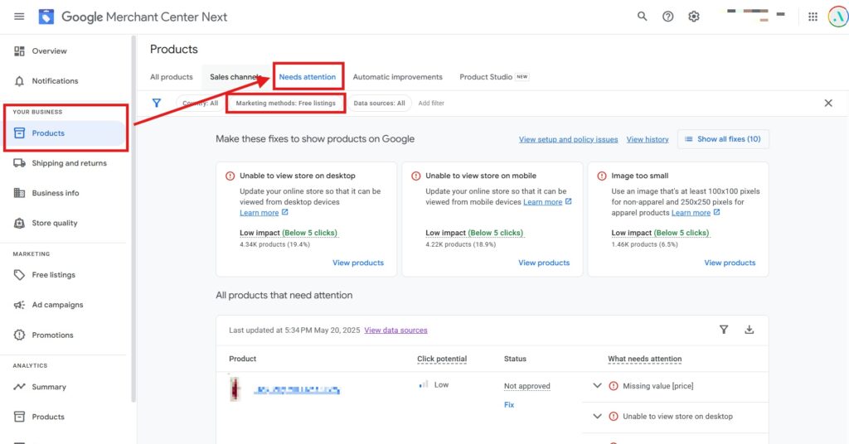The height and width of the screenshot is (444, 849).
Task: Open Marketing methods: Free listings filter
Action: [285, 103]
